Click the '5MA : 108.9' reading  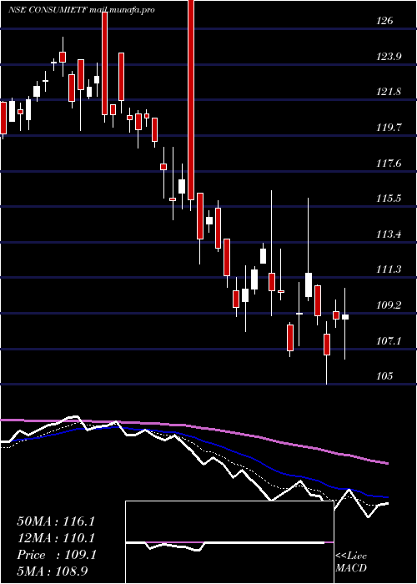coord(53,571)
